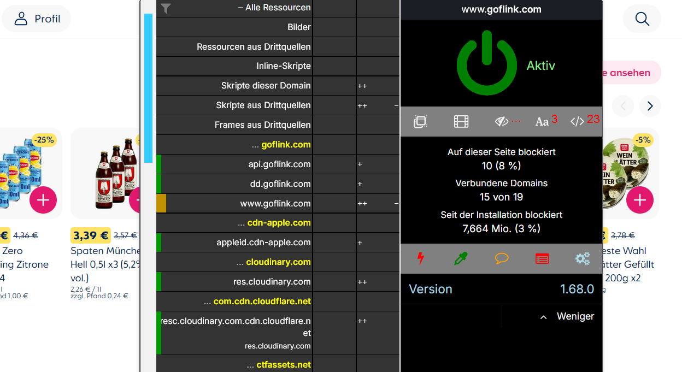Click the 3,39 € price label

click(91, 235)
